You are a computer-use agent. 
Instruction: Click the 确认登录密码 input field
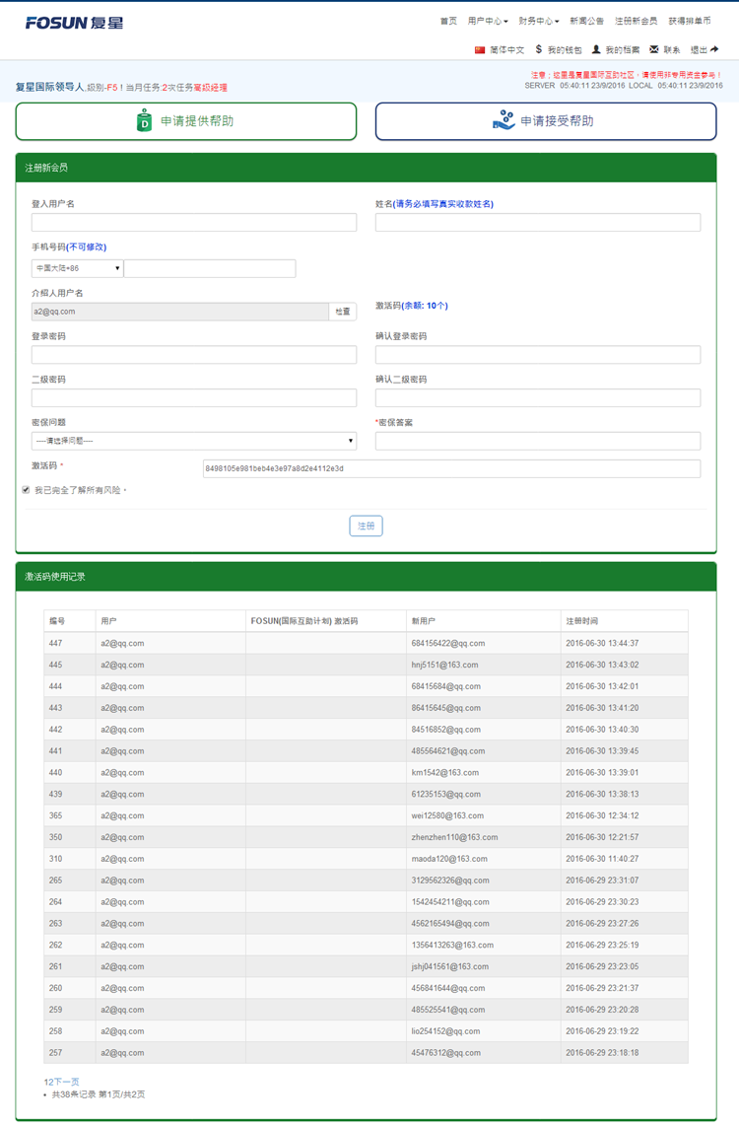[x=538, y=354]
